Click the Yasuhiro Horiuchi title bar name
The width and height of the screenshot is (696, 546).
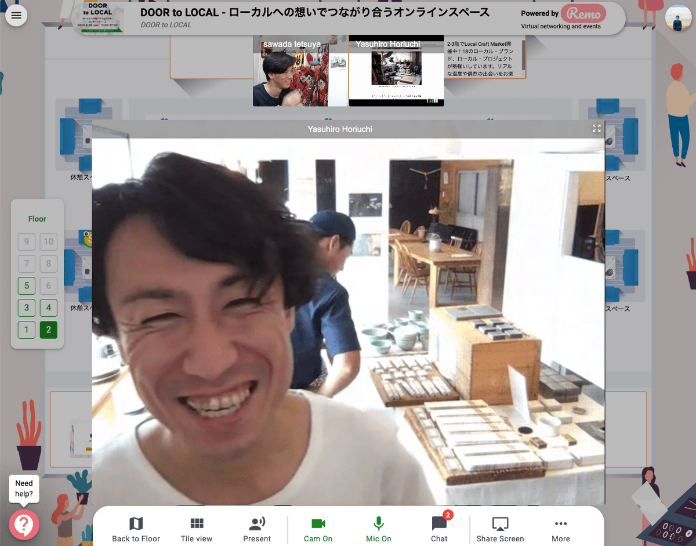point(340,129)
